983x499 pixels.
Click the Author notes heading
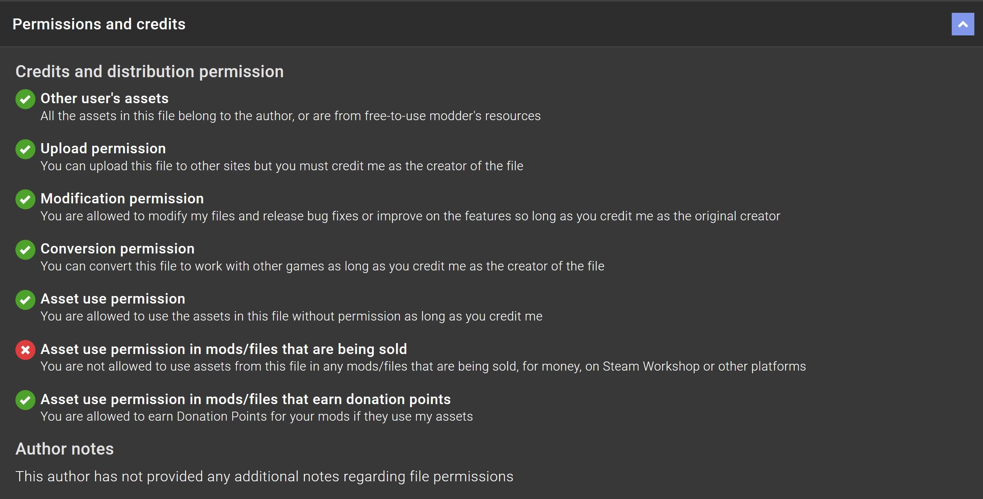coord(64,449)
